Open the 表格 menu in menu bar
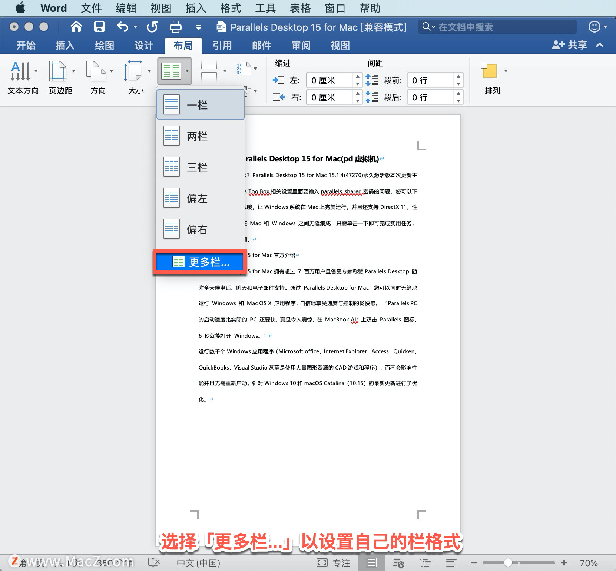Viewport: 616px width, 571px height. point(300,8)
